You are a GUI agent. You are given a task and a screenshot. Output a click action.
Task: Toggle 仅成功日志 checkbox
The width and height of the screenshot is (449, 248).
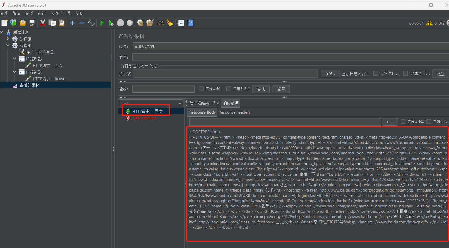(x=406, y=73)
